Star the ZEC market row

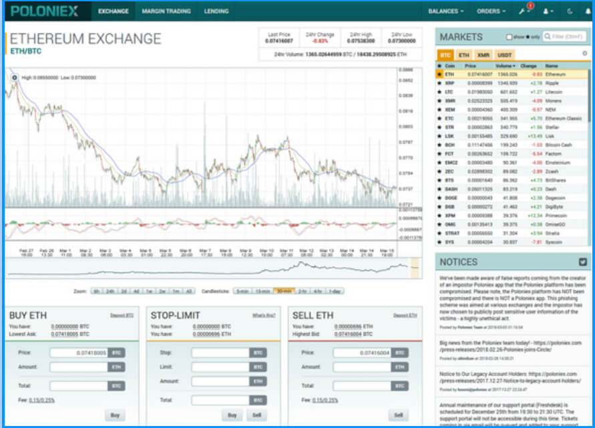pos(439,172)
